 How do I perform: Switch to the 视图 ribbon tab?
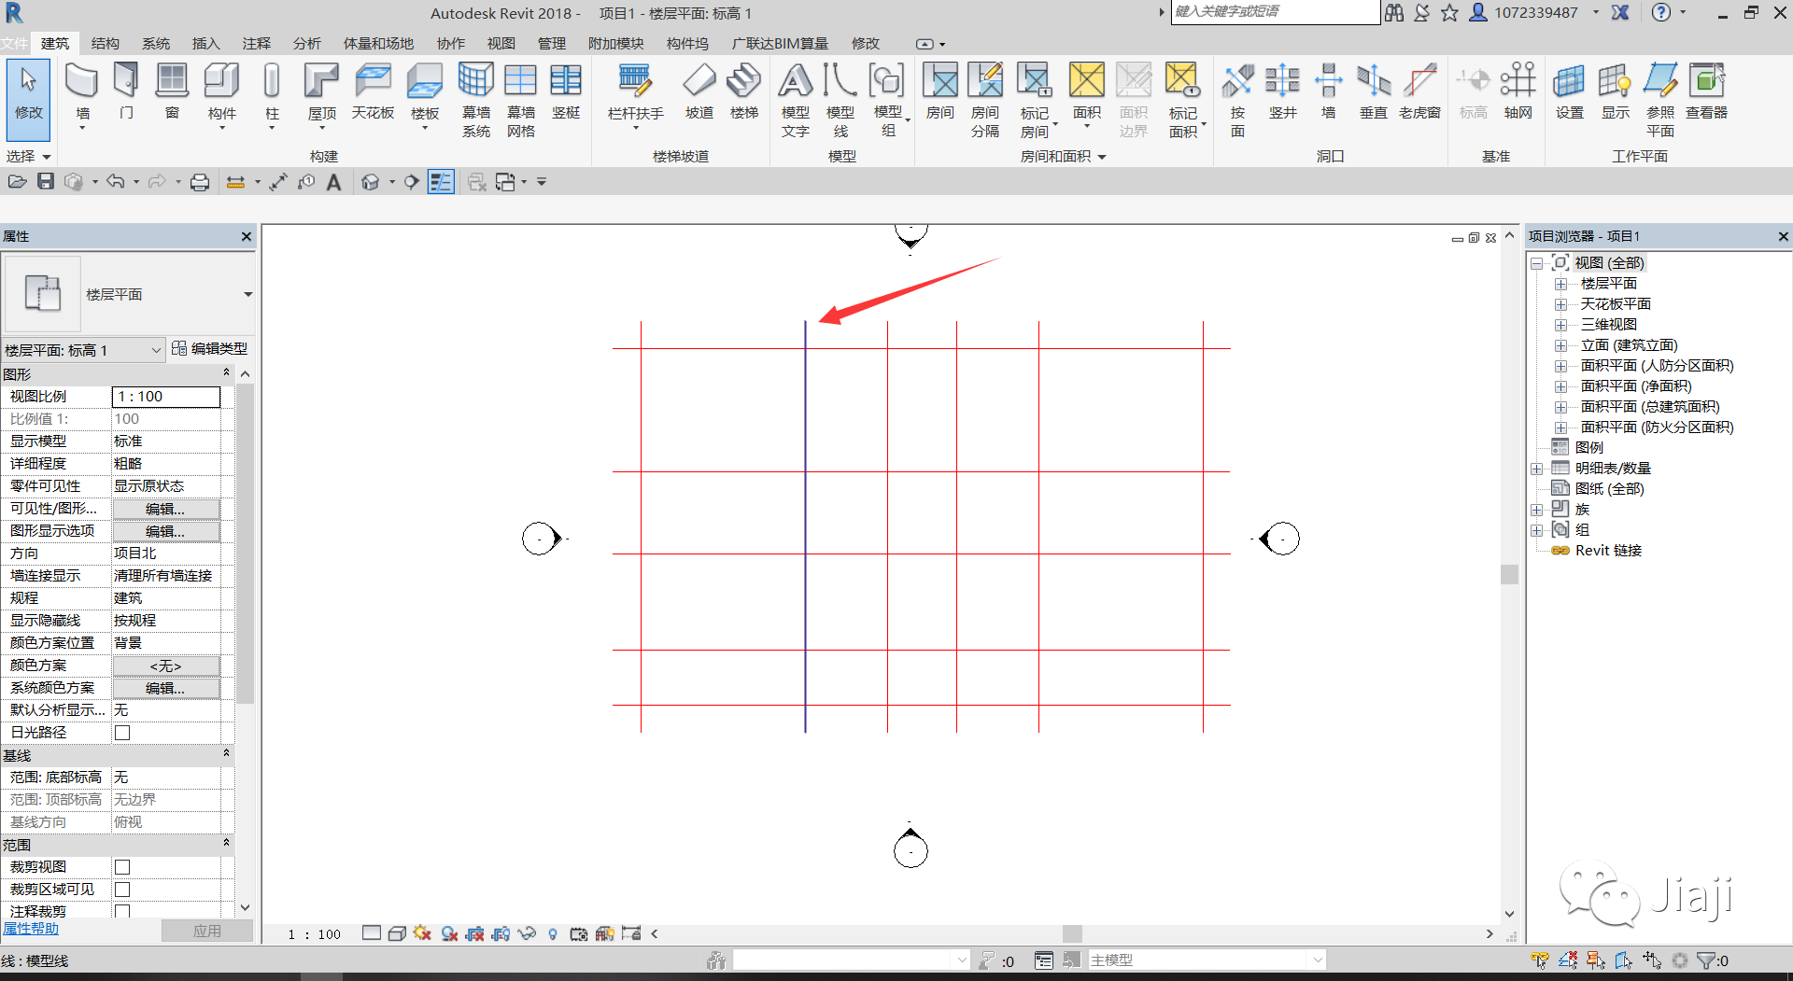click(x=501, y=43)
